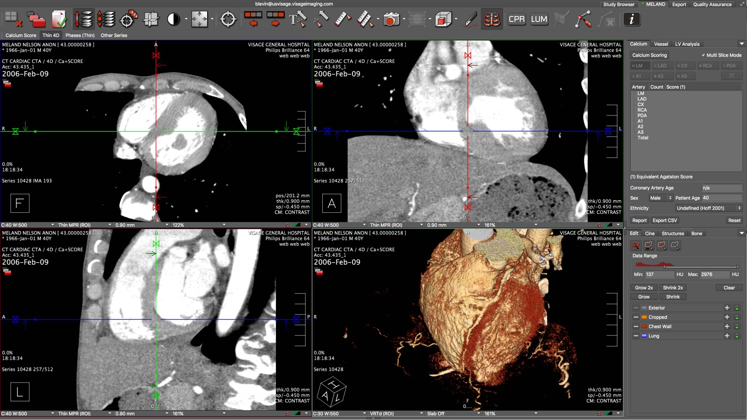
Task: Switch to Phases (Thin) tab
Action: [x=80, y=35]
